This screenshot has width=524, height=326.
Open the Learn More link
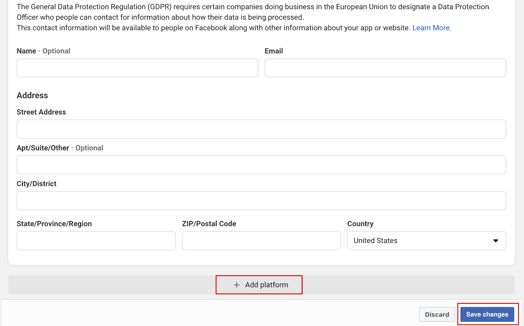431,28
